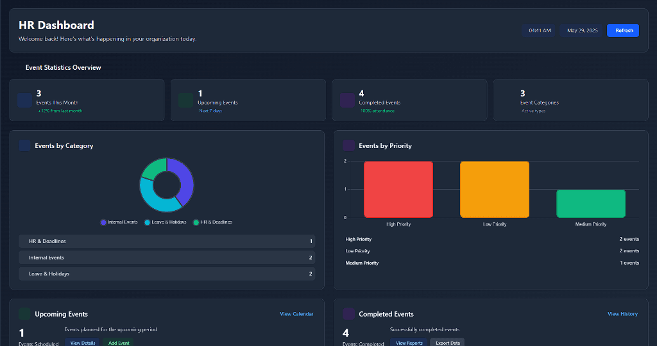657x346 pixels.
Task: Click the red High Priority bar
Action: point(398,190)
